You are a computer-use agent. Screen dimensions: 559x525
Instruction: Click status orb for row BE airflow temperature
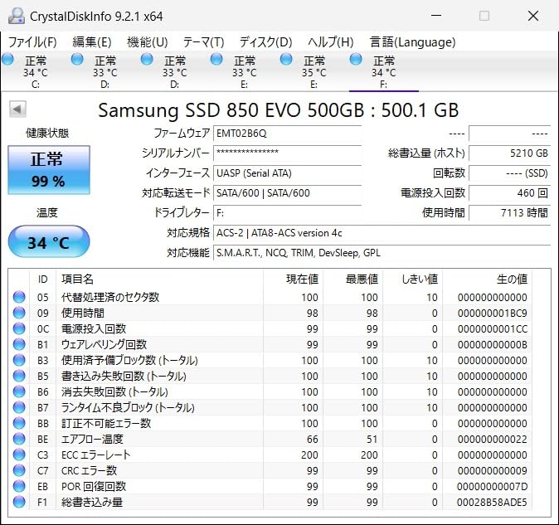coord(19,440)
